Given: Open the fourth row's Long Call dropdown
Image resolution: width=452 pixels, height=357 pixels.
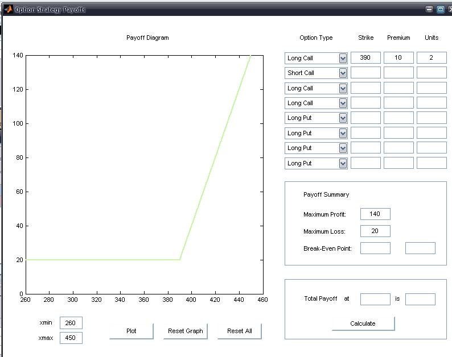Looking at the screenshot, I should pyautogui.click(x=316, y=103).
